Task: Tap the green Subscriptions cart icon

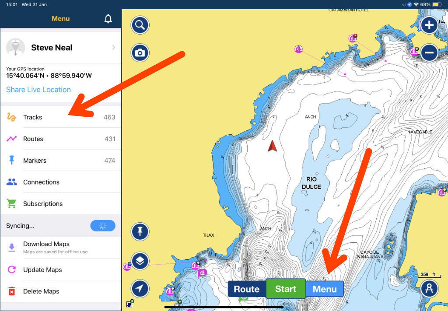Action: coord(11,204)
